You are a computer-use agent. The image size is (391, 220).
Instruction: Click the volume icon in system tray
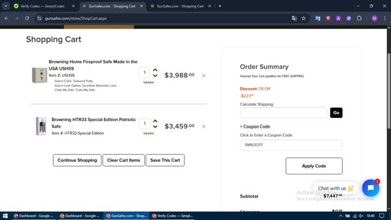[x=361, y=216]
